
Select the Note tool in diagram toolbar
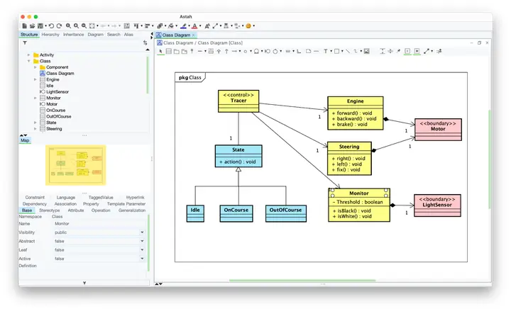click(x=308, y=51)
